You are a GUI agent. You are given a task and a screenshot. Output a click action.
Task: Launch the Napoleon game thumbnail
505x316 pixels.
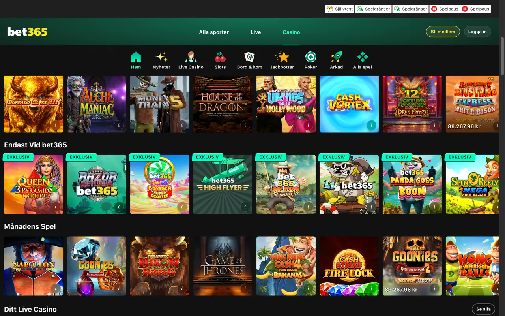pos(34,266)
